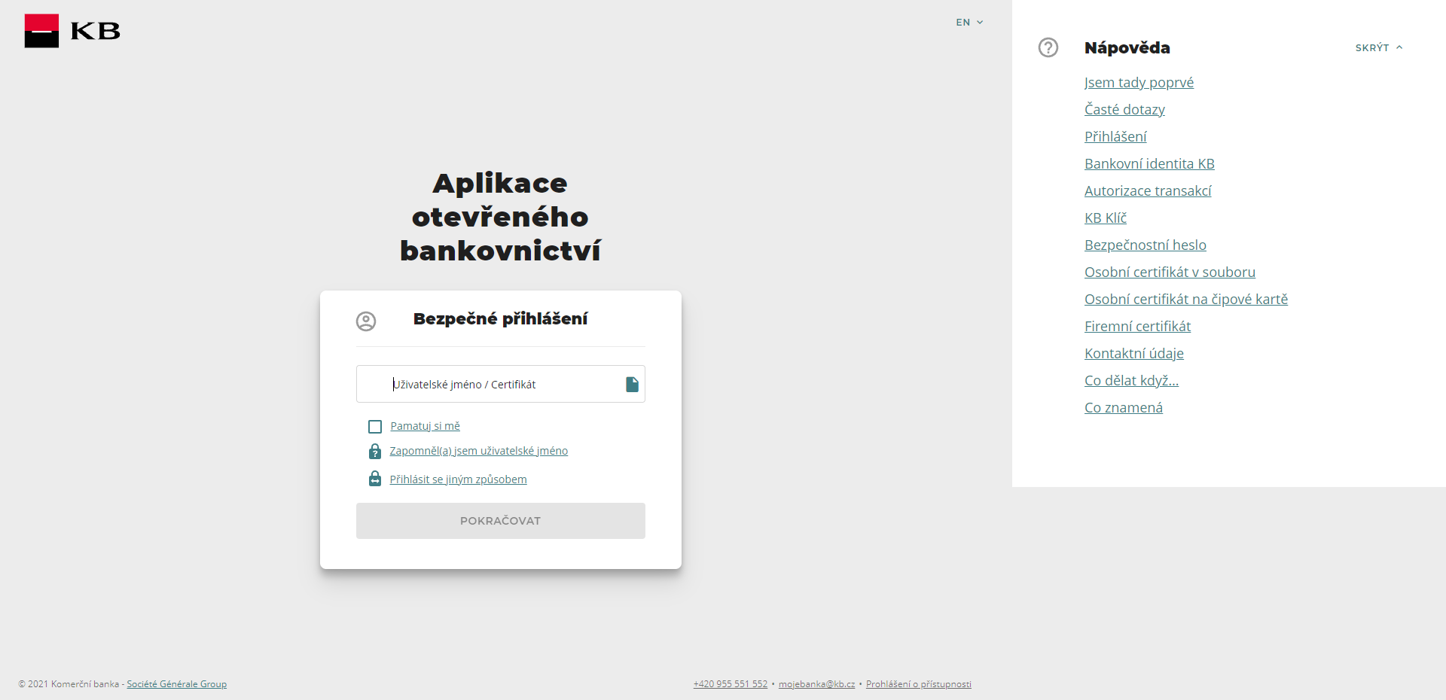Open the Pamatuj si mě link
The image size is (1446, 700).
pos(425,426)
